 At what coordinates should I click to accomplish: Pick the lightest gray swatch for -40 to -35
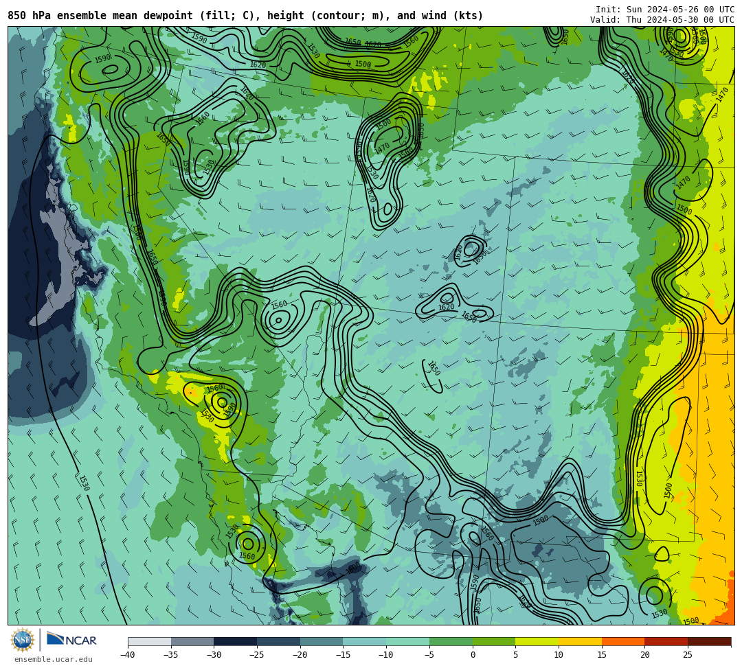click(x=150, y=641)
